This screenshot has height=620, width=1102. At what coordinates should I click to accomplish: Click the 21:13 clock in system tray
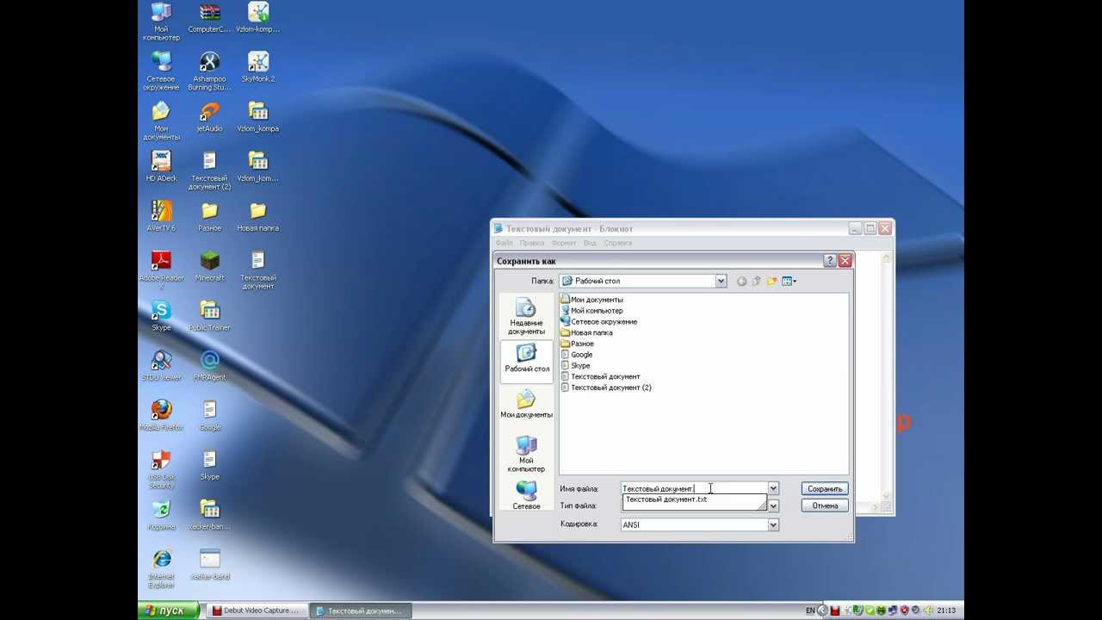click(x=947, y=611)
